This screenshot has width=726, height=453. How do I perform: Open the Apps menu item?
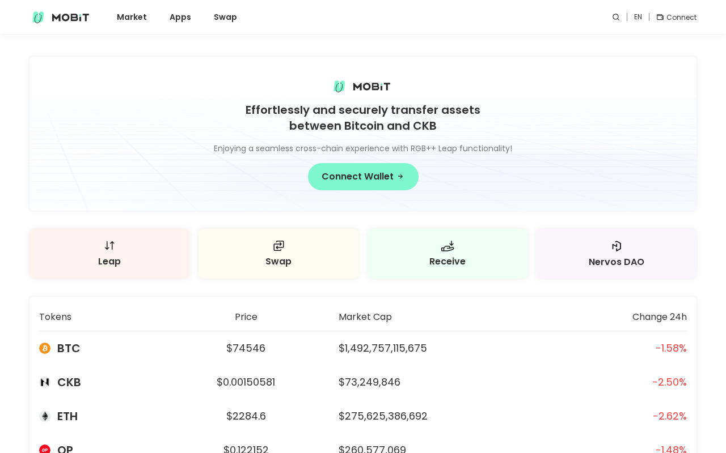(x=180, y=17)
